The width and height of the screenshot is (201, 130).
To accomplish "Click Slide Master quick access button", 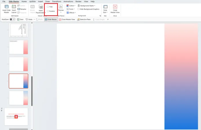I will point(51,19).
